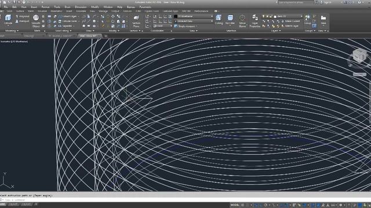The image size is (371, 208).
Task: Expand the Modeling panel
Action: coord(12,31)
